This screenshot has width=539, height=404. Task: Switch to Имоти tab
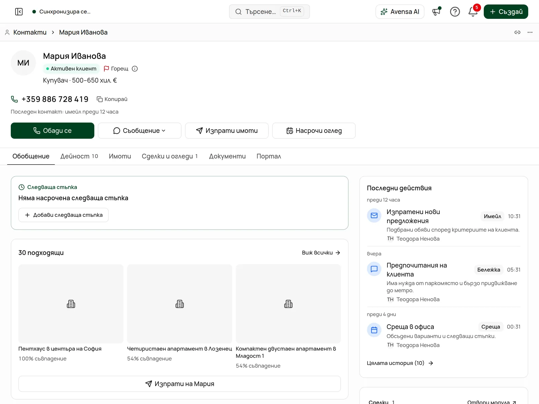tap(120, 156)
